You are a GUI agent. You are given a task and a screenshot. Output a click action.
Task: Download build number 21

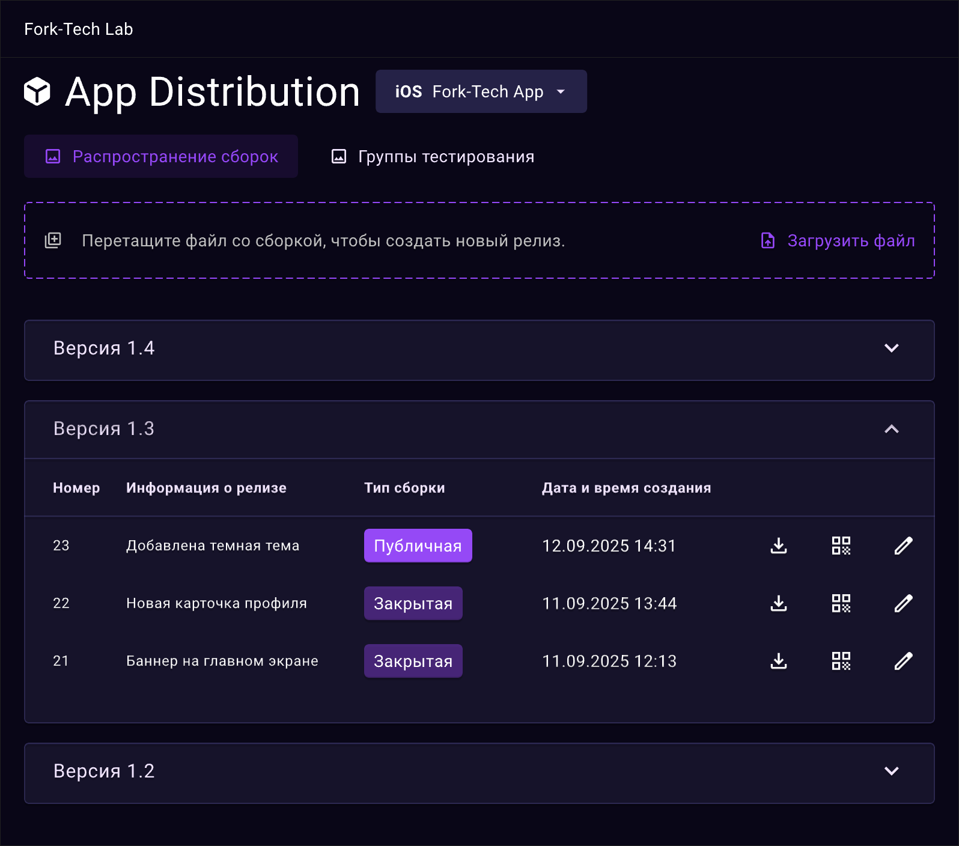(779, 661)
